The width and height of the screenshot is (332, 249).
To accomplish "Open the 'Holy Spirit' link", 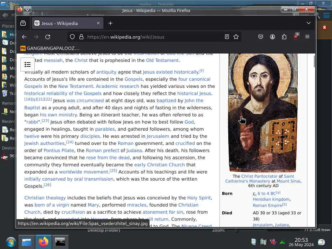I will 199,198.
